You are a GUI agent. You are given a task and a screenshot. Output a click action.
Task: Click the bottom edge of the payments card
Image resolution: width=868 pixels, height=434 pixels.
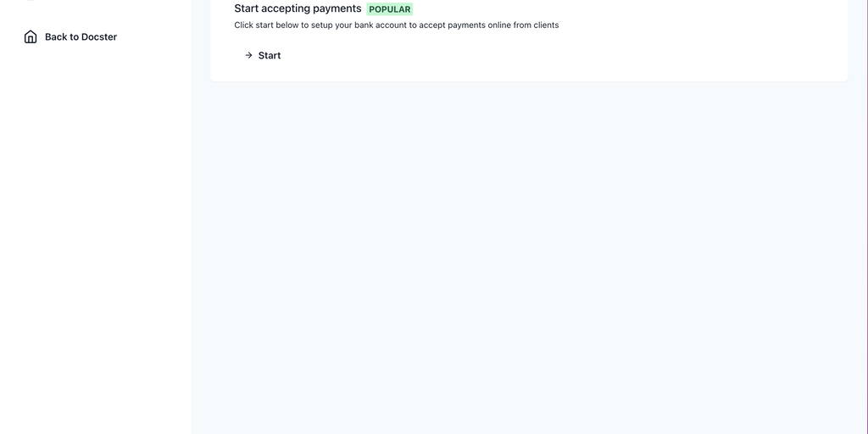529,81
